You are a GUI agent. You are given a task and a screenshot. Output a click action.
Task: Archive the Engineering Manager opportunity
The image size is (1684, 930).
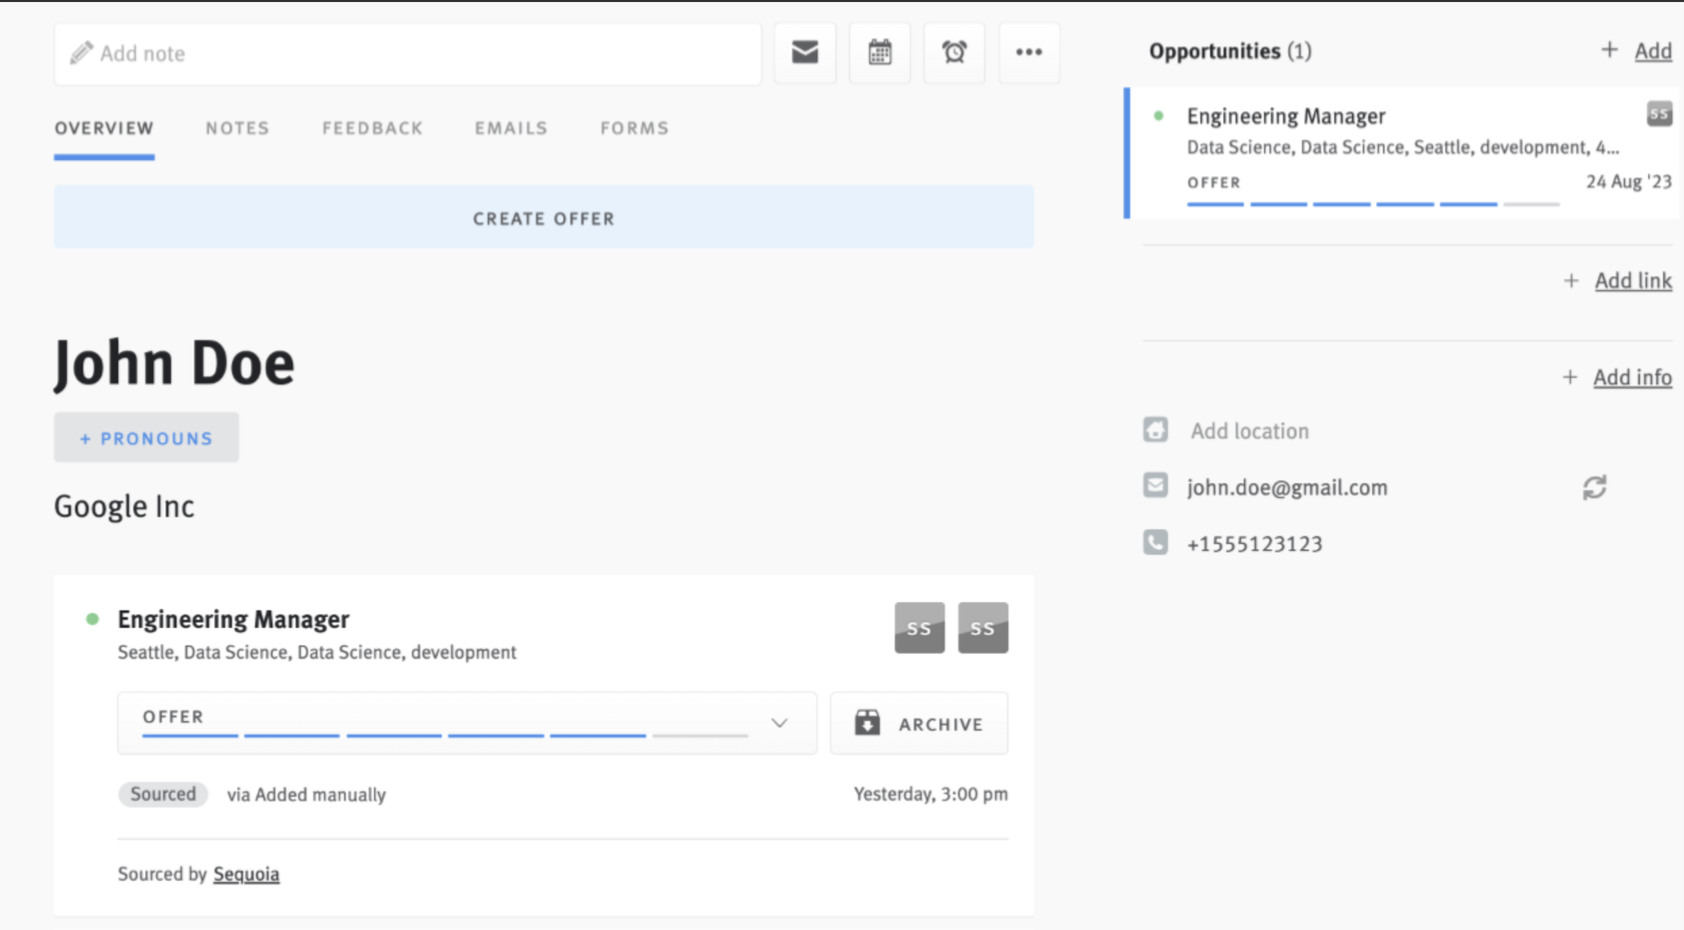click(x=918, y=723)
